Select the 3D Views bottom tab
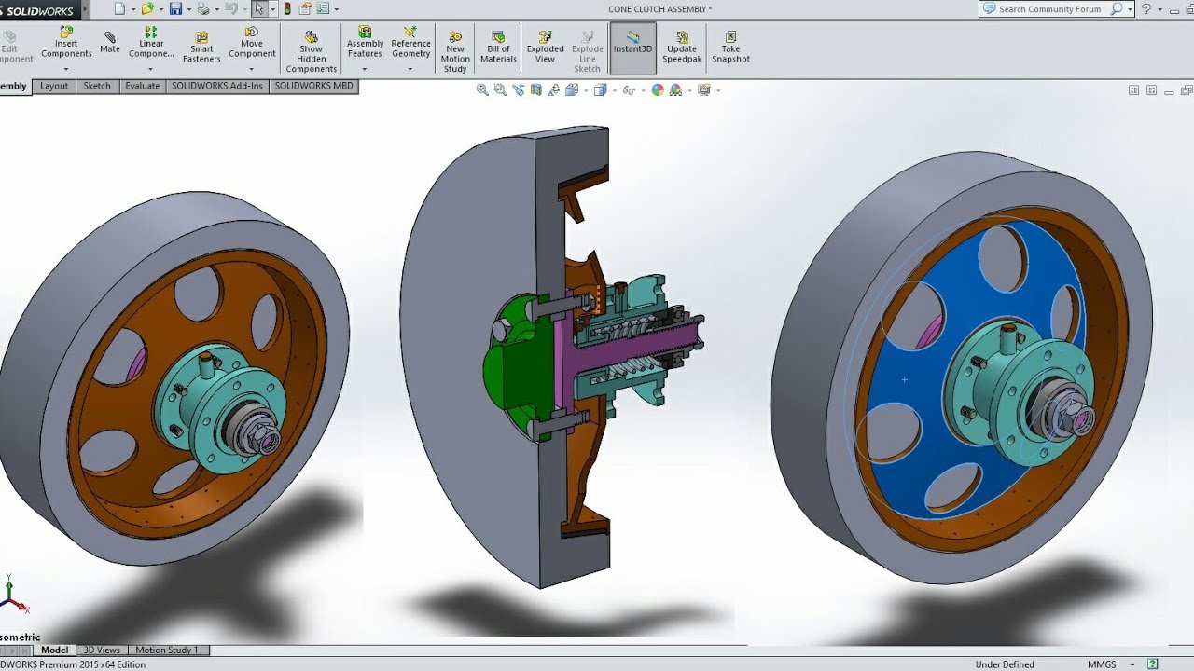The width and height of the screenshot is (1194, 671). (102, 650)
